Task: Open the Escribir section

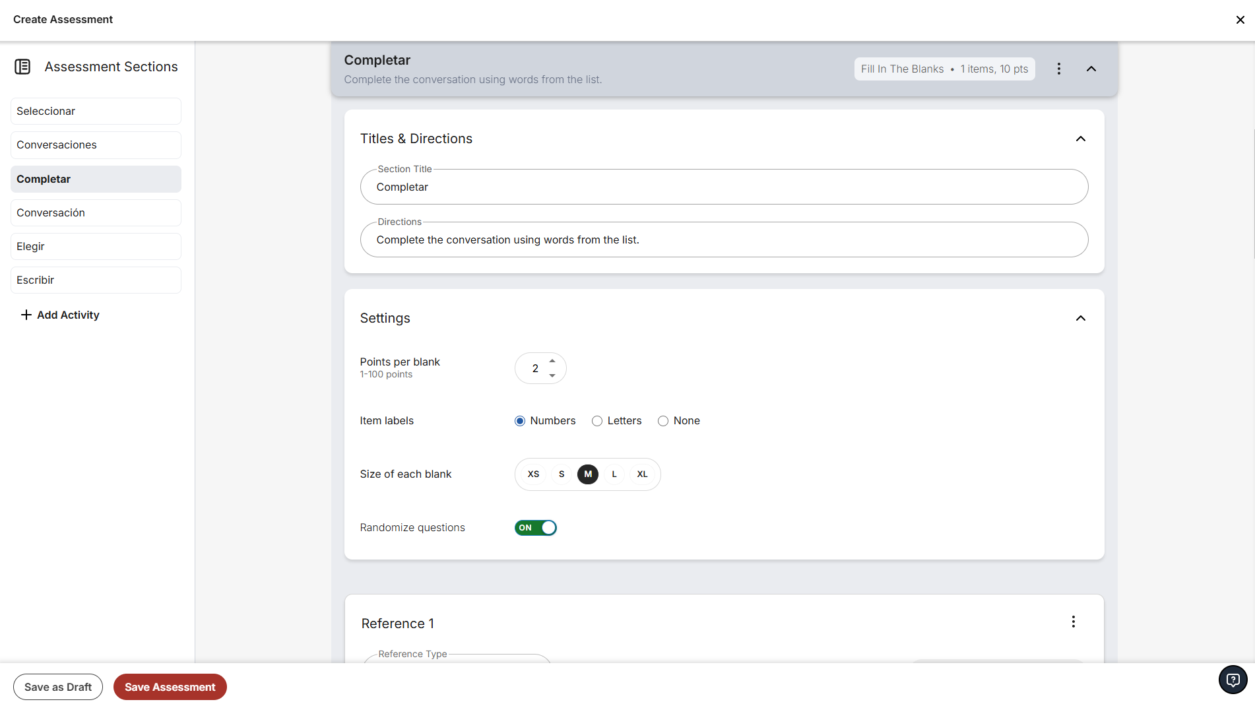Action: point(96,280)
